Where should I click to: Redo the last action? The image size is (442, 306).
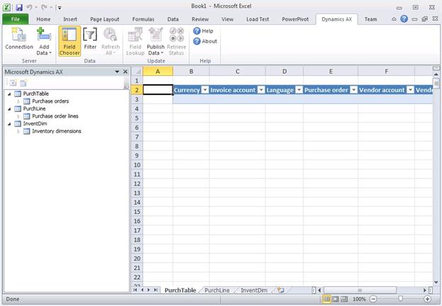44,7
